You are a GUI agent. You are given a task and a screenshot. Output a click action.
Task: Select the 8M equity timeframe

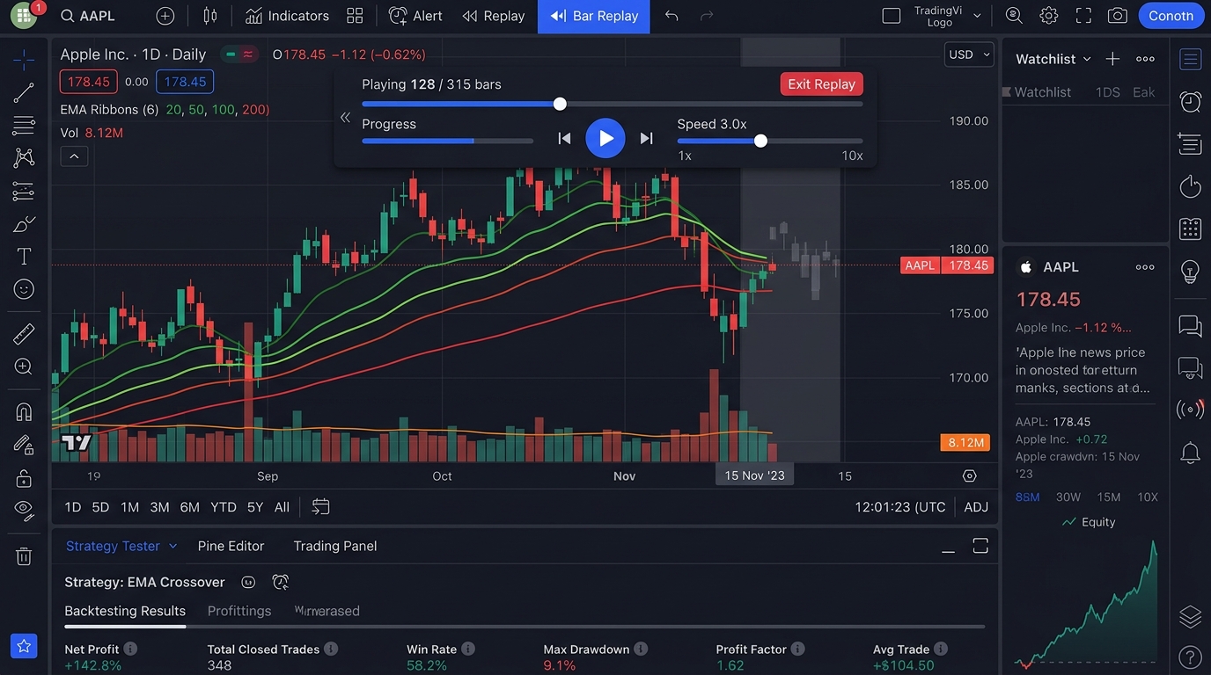coord(1027,497)
